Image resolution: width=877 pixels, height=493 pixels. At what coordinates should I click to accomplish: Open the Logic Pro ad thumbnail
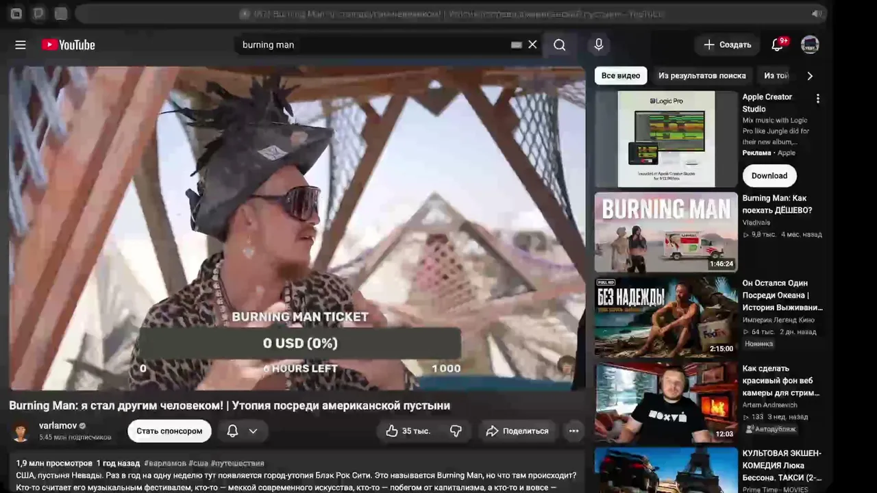click(666, 139)
